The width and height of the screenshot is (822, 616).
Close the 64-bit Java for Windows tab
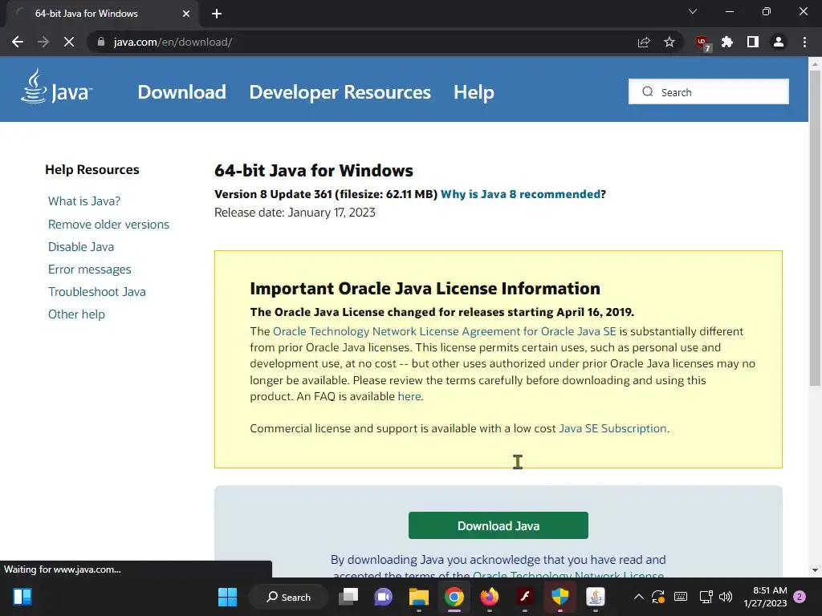point(186,14)
